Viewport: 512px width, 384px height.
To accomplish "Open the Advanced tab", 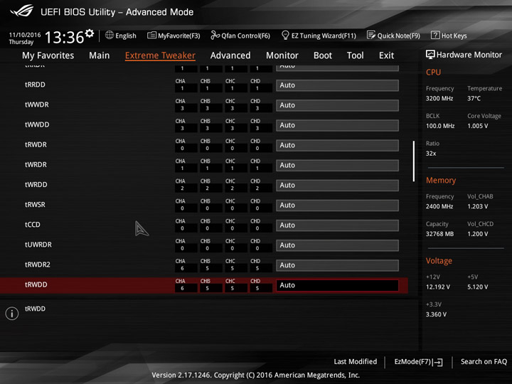I will (230, 55).
